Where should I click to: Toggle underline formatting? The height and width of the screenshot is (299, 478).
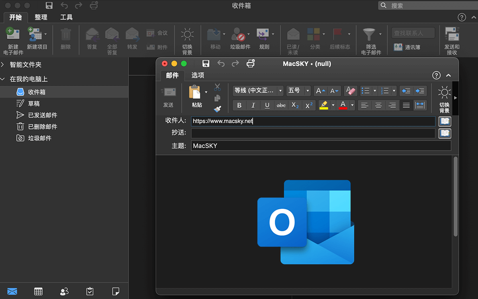click(267, 105)
